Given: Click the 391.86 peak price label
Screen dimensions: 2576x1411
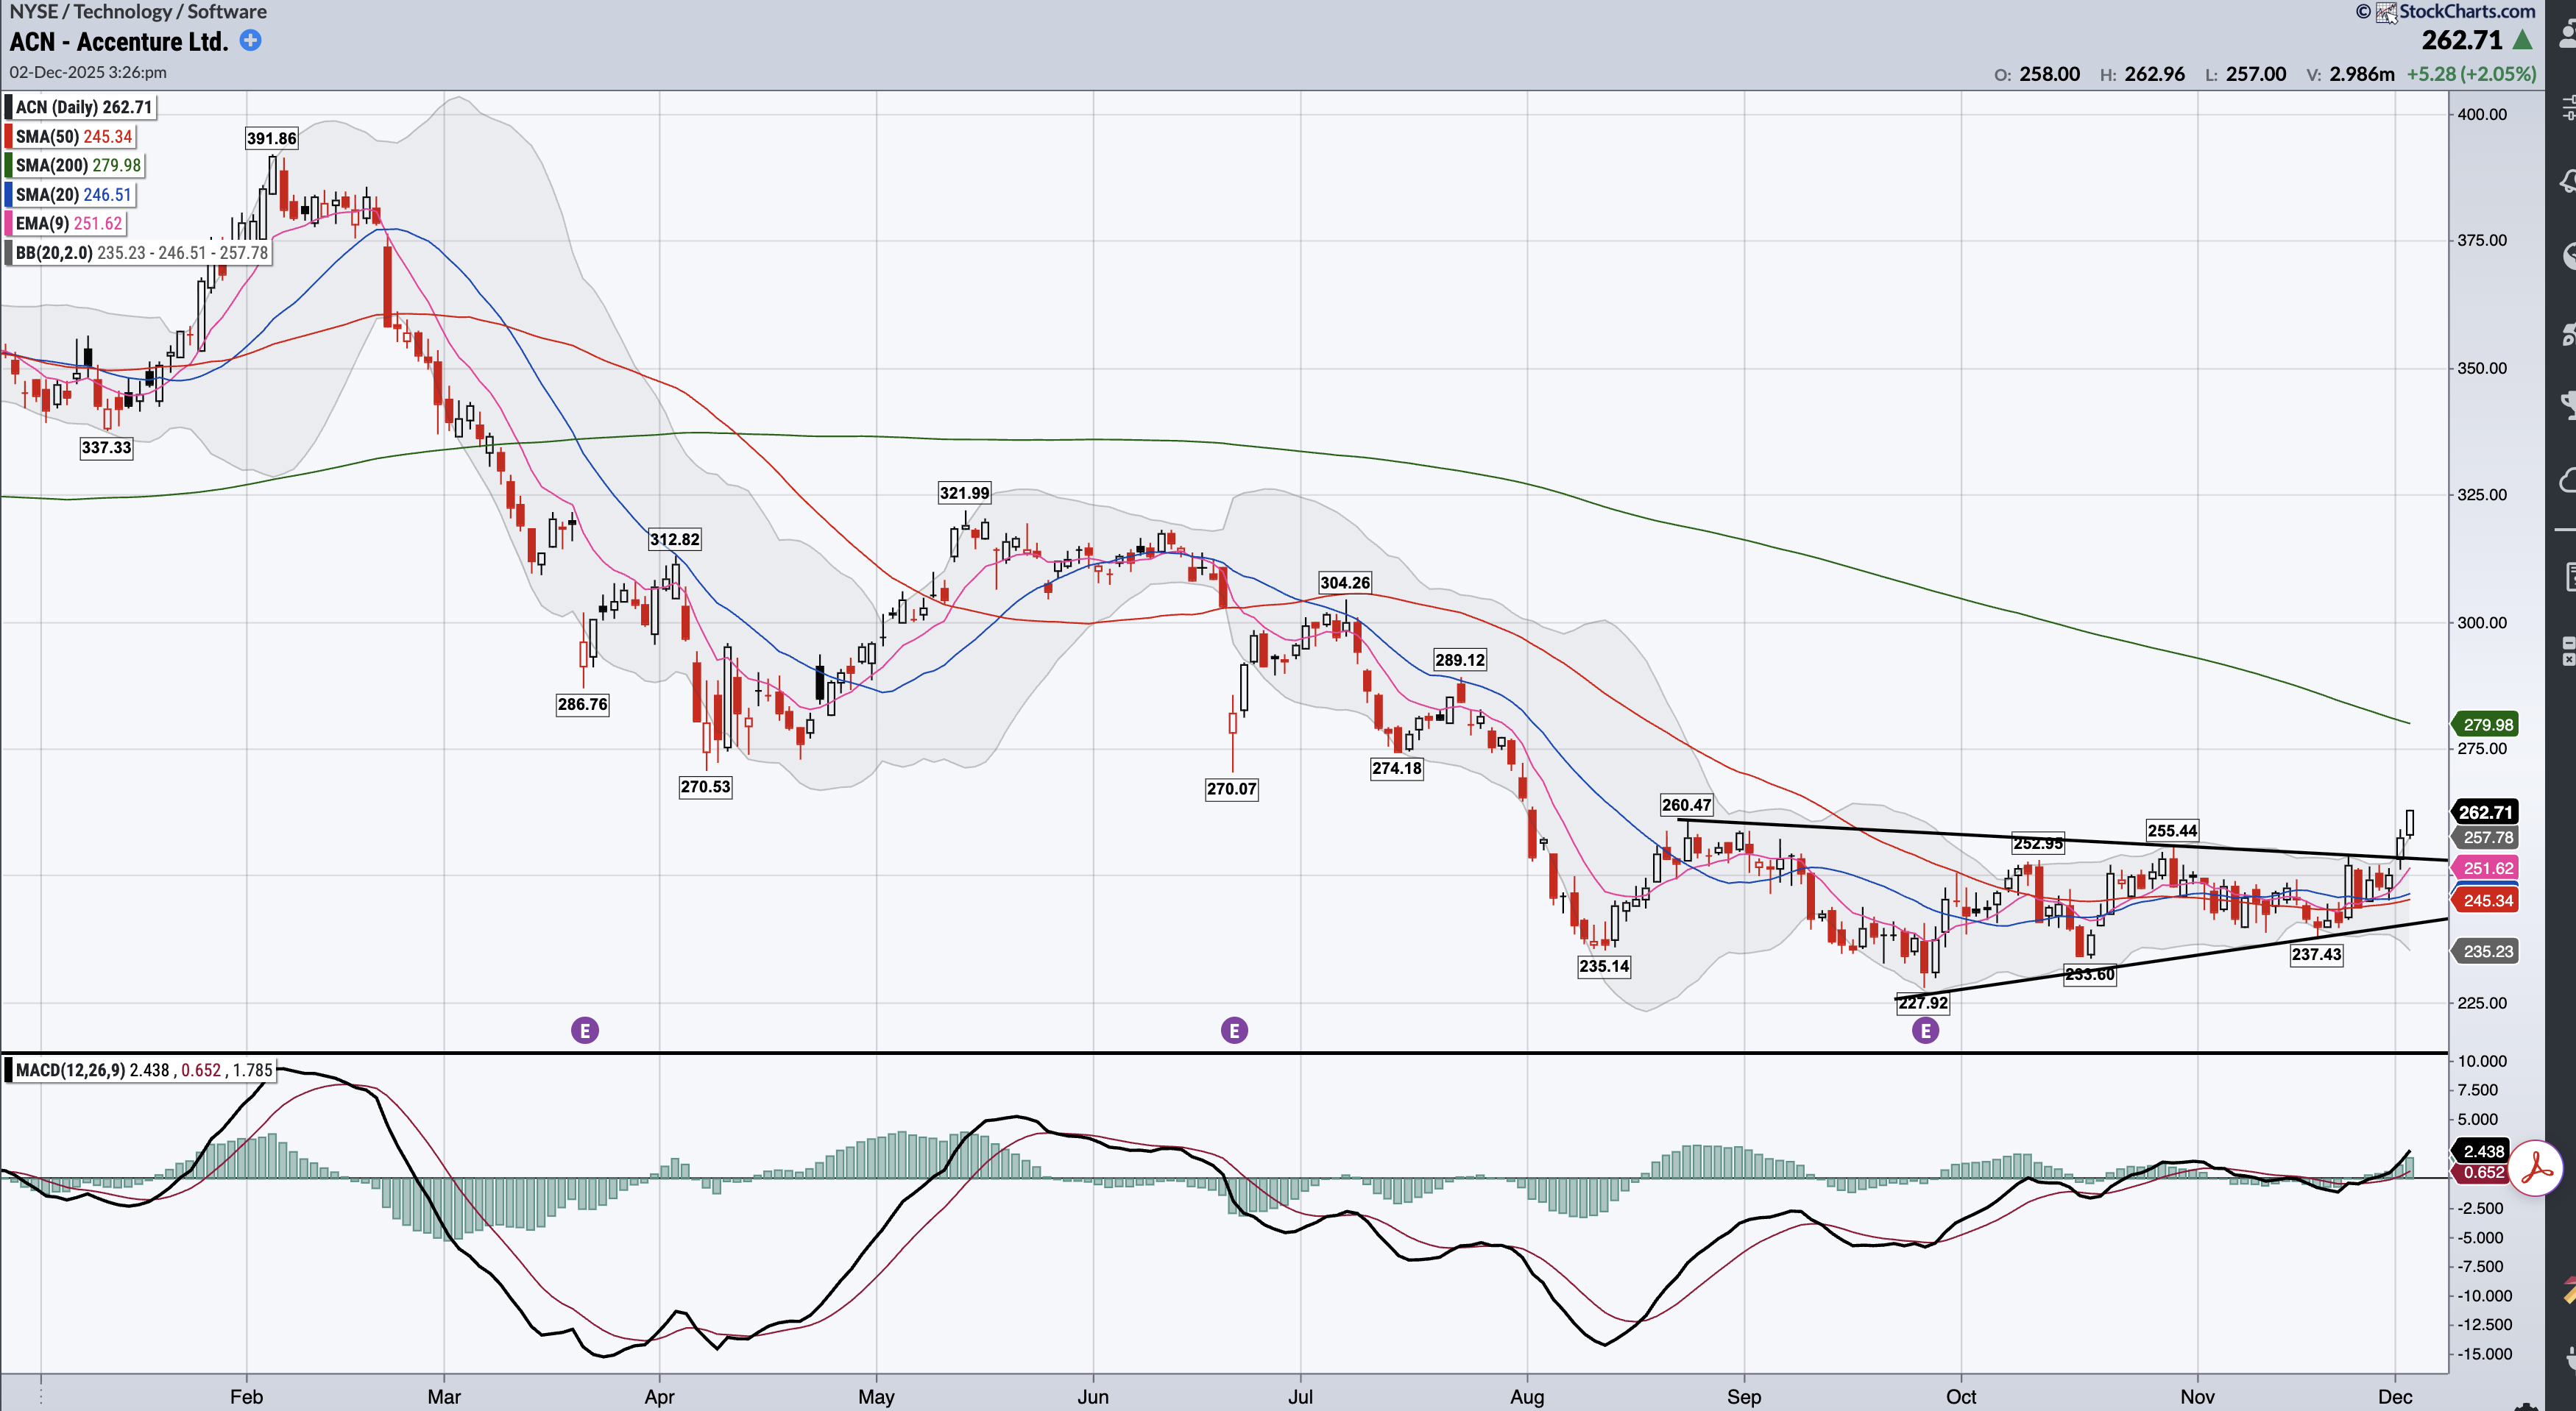Looking at the screenshot, I should point(271,139).
